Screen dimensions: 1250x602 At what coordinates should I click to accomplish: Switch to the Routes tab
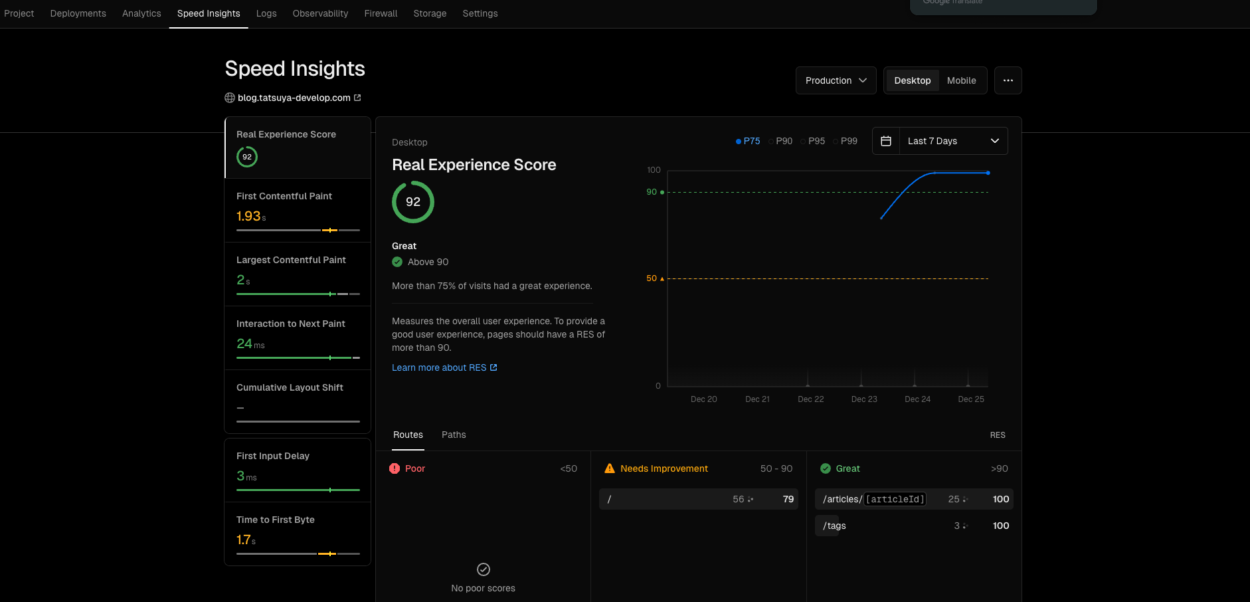[x=408, y=435]
